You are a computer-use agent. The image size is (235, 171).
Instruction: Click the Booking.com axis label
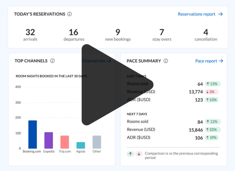tap(32, 151)
